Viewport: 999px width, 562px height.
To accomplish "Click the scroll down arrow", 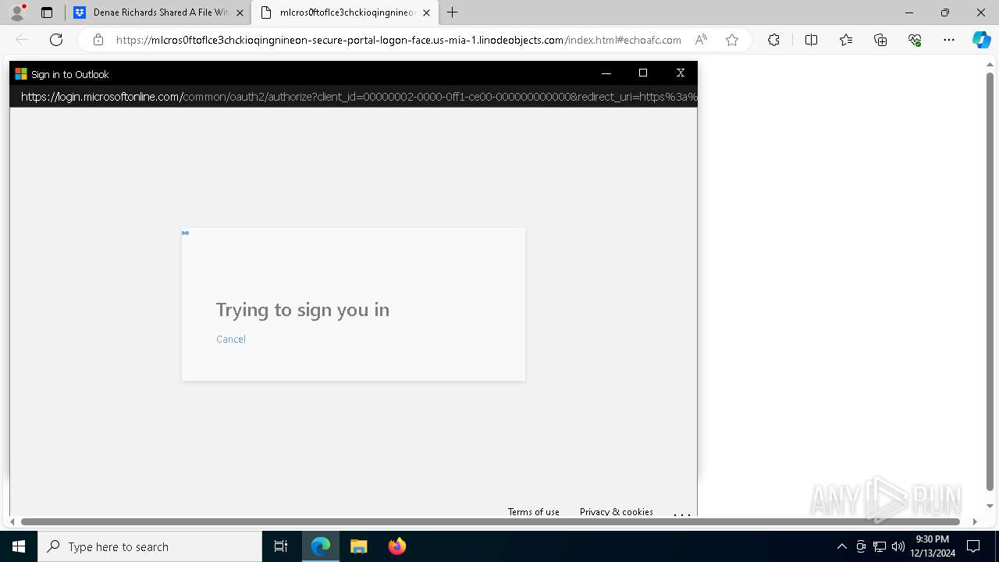I will pyautogui.click(x=990, y=507).
